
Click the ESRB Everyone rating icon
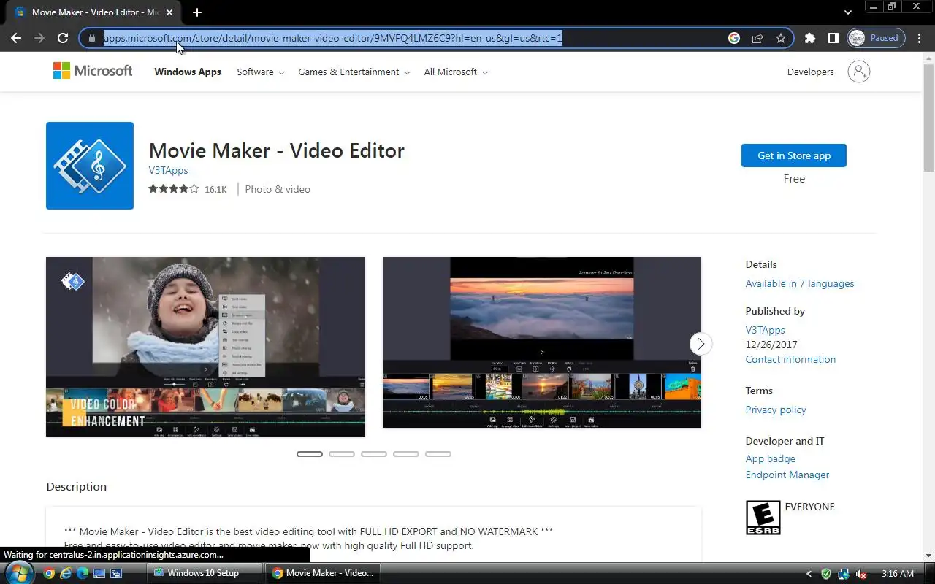click(x=763, y=518)
